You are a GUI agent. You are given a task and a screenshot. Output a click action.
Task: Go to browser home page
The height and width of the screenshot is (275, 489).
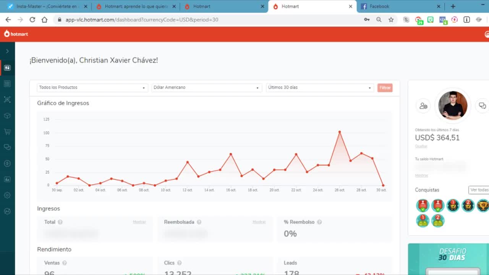point(45,19)
